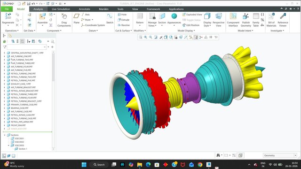
Task: Click Edit Position
Action: pyautogui.click(x=191, y=25)
